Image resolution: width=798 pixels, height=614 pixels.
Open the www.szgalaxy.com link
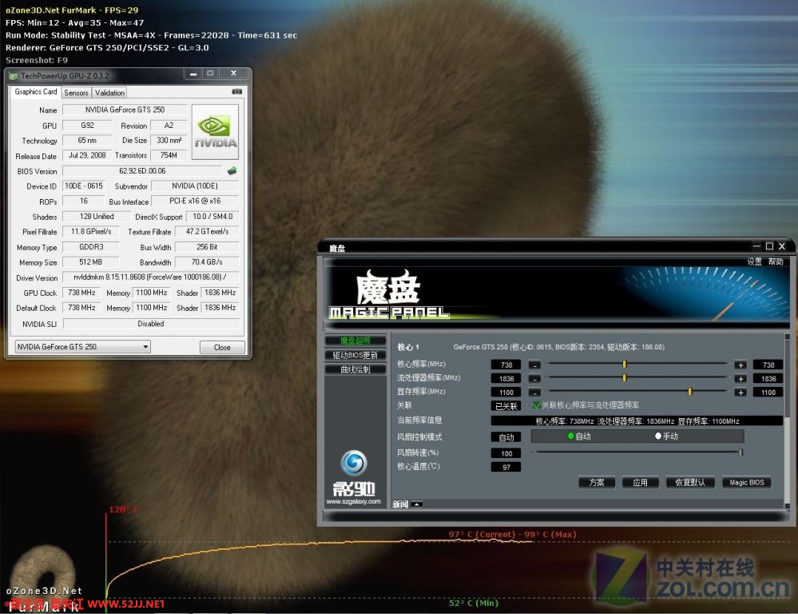pyautogui.click(x=354, y=501)
